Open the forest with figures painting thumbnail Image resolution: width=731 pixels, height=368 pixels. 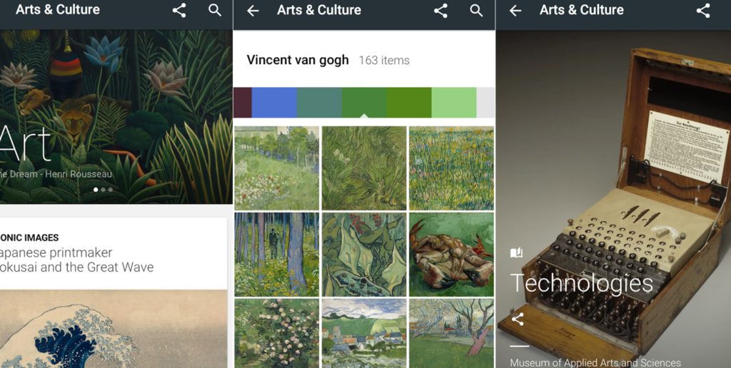click(x=276, y=255)
